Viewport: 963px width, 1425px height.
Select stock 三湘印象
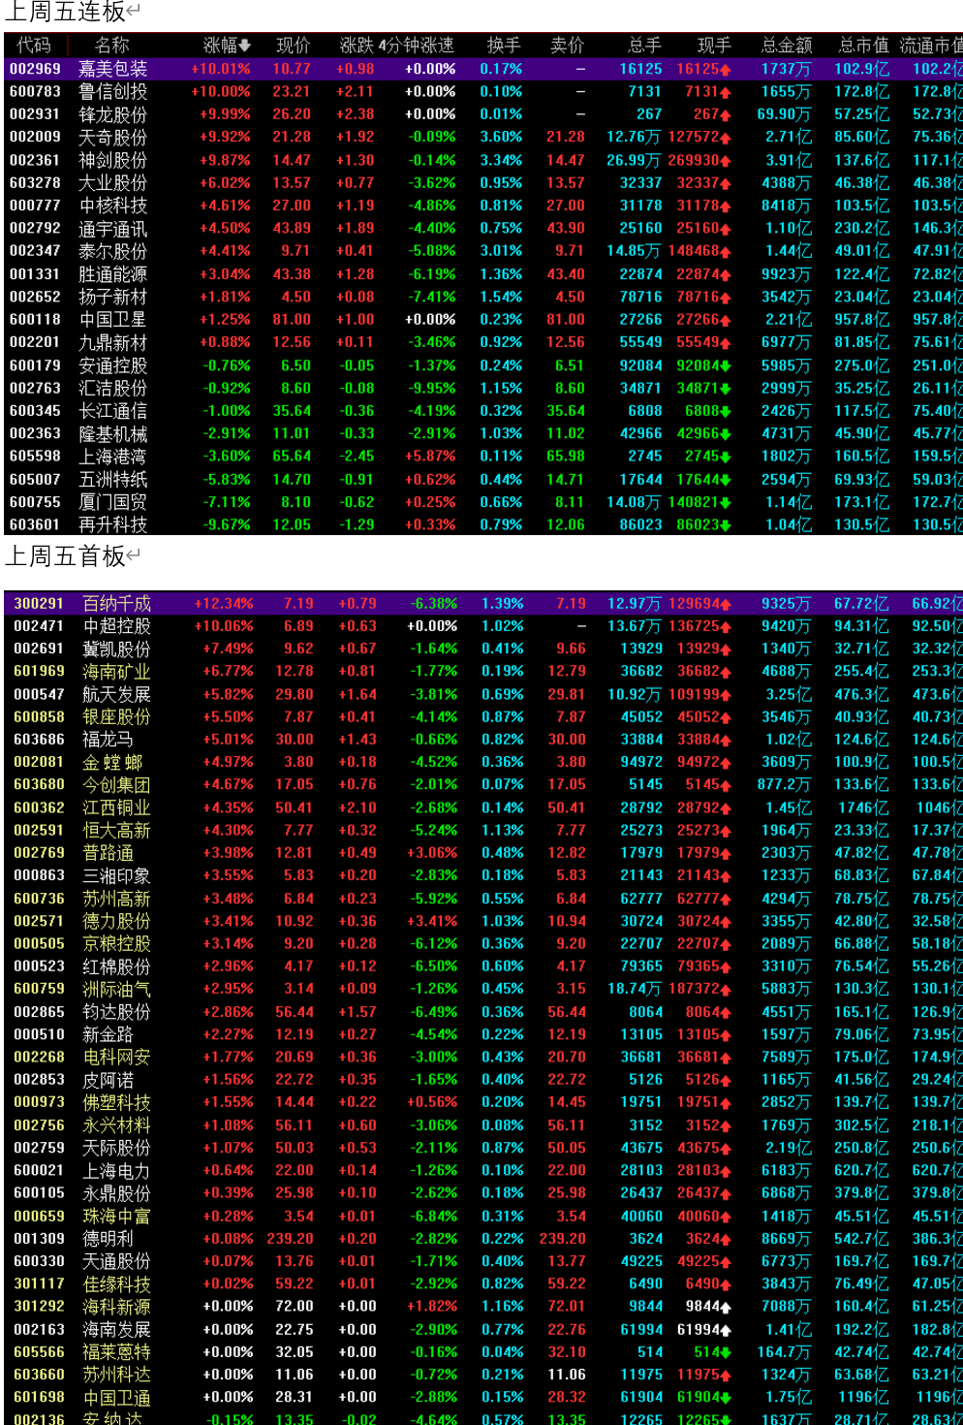117,875
